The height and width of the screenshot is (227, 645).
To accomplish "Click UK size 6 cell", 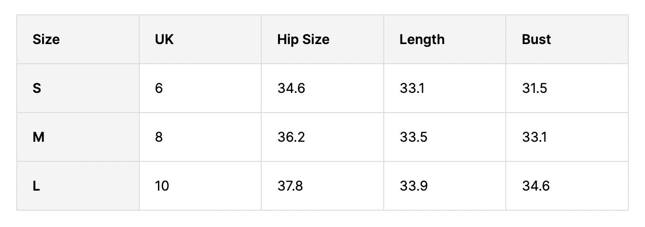I will pyautogui.click(x=159, y=89).
